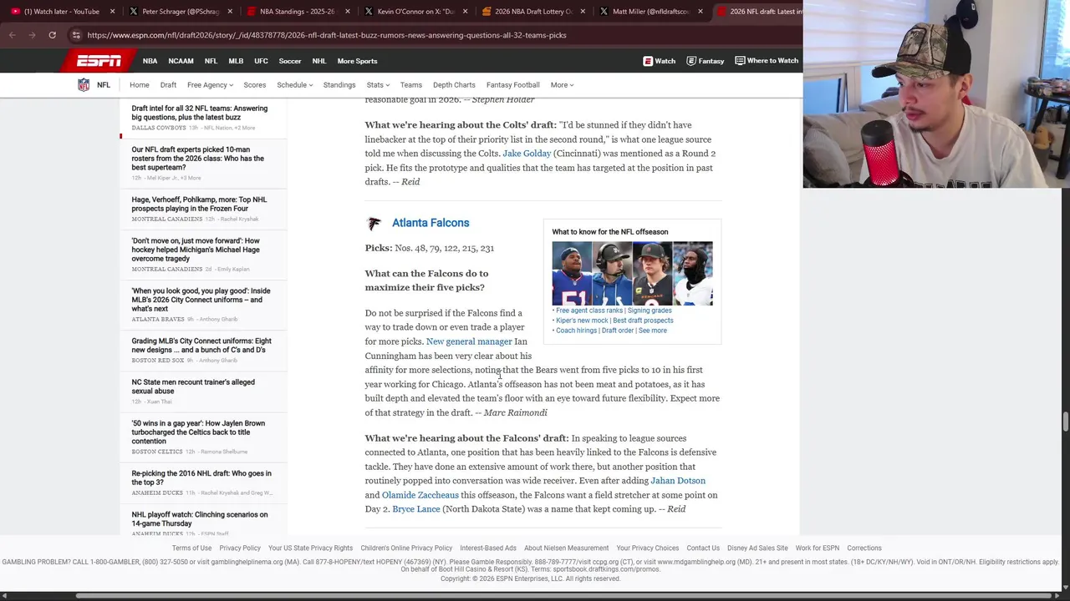
Task: Expand the Free Agency dropdown
Action: coord(210,85)
